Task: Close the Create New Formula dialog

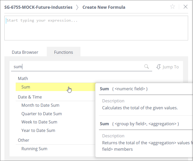Action: point(186,7)
